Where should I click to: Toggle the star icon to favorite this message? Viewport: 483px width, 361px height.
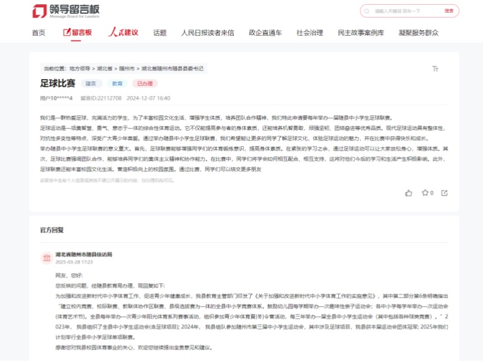coord(425,193)
